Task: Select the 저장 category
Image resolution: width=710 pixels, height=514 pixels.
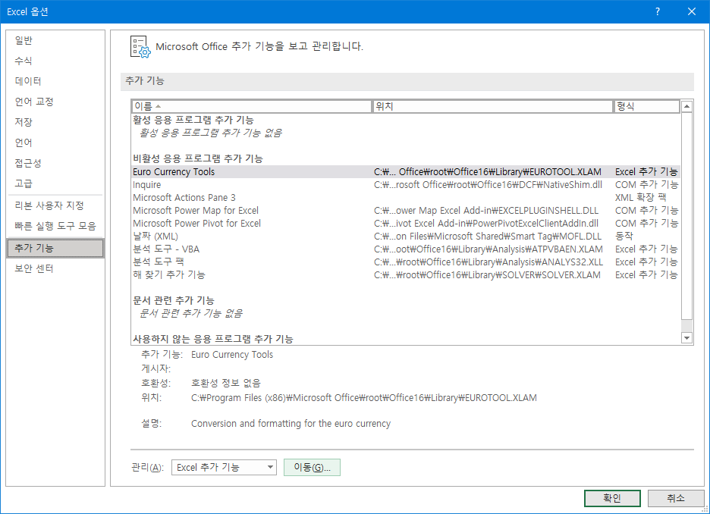Action: click(55, 122)
